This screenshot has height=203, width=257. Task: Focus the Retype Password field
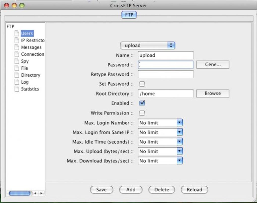click(x=166, y=74)
